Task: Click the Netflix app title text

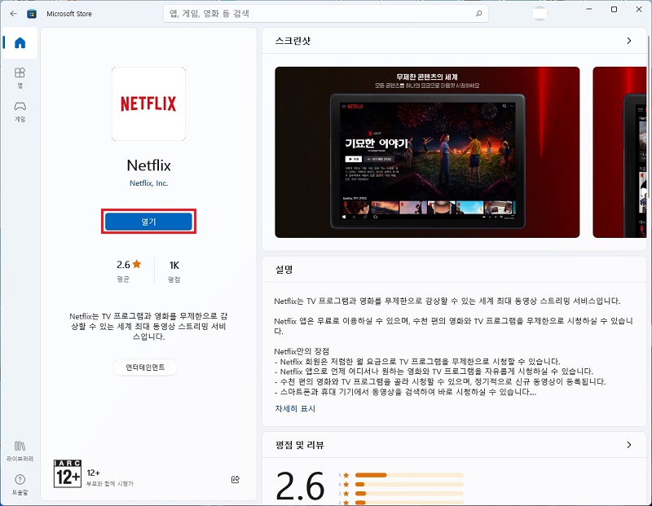Action: tap(149, 165)
